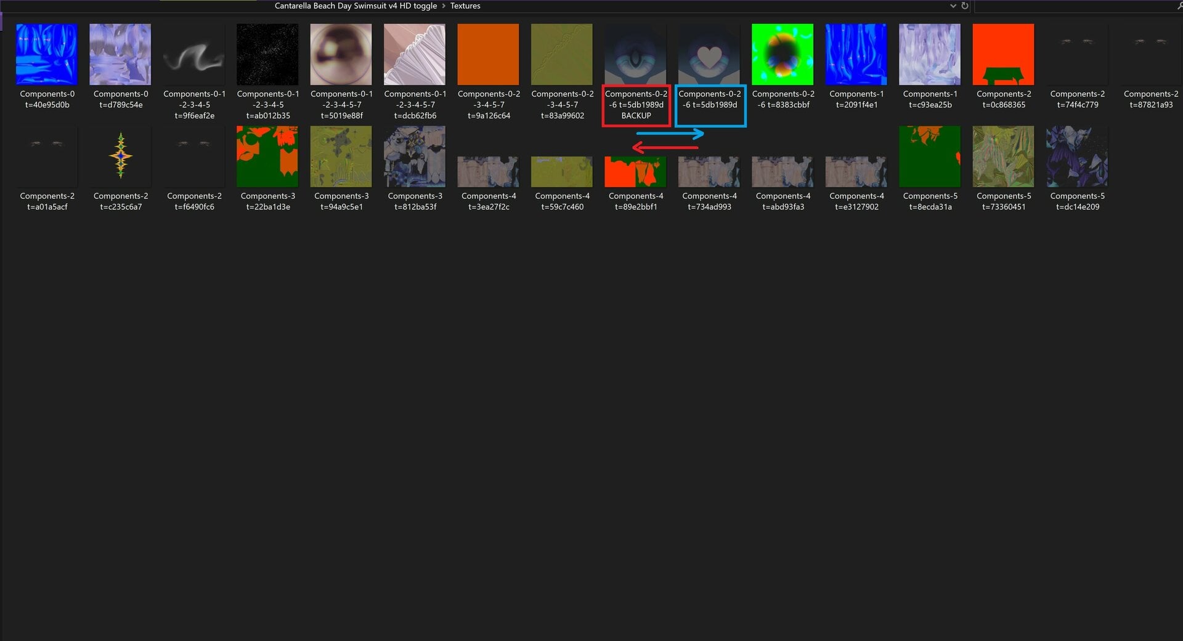1183x641 pixels.
Task: Select file Components-0 t=d789c54e thumbnail
Action: coord(120,54)
